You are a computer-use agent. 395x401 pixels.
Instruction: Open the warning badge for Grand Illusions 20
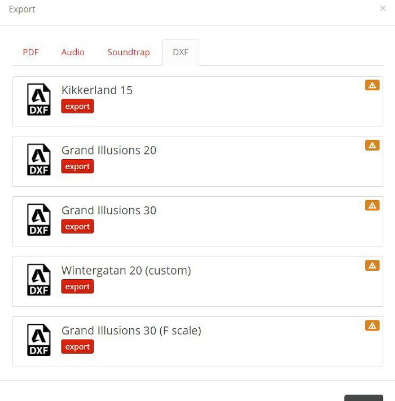[x=372, y=146]
